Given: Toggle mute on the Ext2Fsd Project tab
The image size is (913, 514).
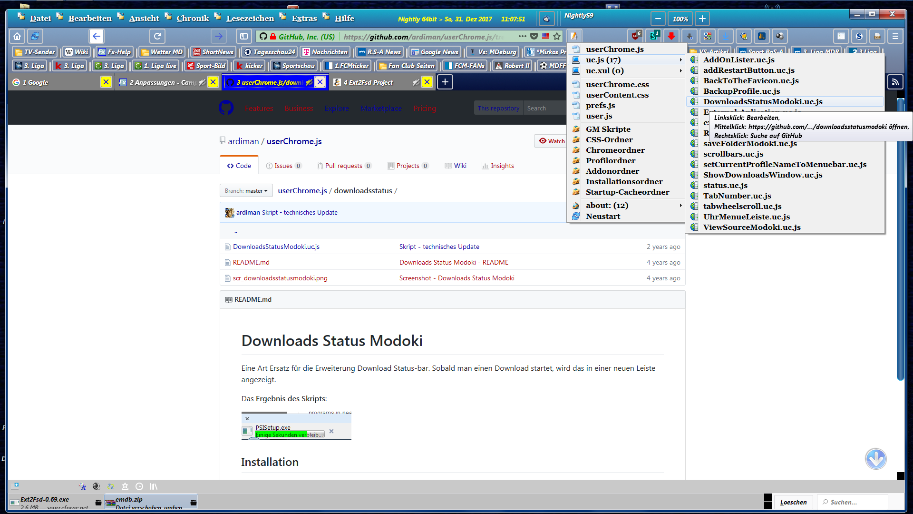Looking at the screenshot, I should coord(416,82).
